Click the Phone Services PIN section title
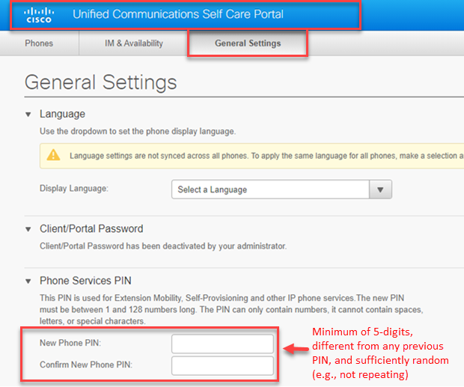 (x=85, y=281)
